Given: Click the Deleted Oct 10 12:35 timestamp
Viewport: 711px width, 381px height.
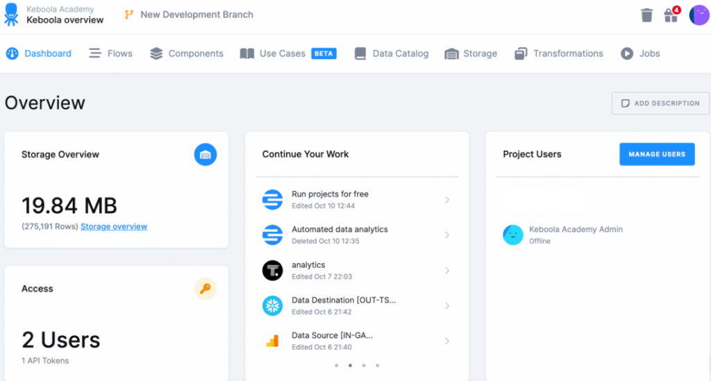Looking at the screenshot, I should 326,241.
